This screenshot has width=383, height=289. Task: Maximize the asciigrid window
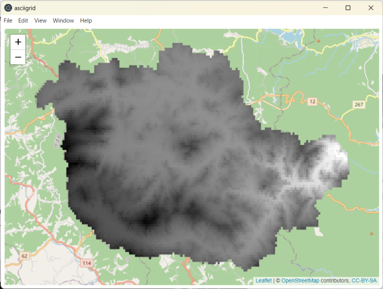[x=348, y=7]
